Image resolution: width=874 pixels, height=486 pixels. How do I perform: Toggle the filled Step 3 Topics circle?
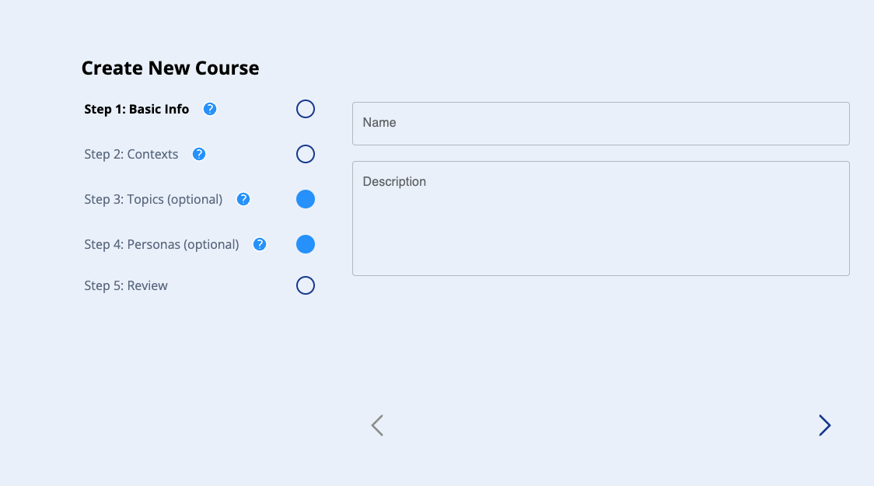306,199
